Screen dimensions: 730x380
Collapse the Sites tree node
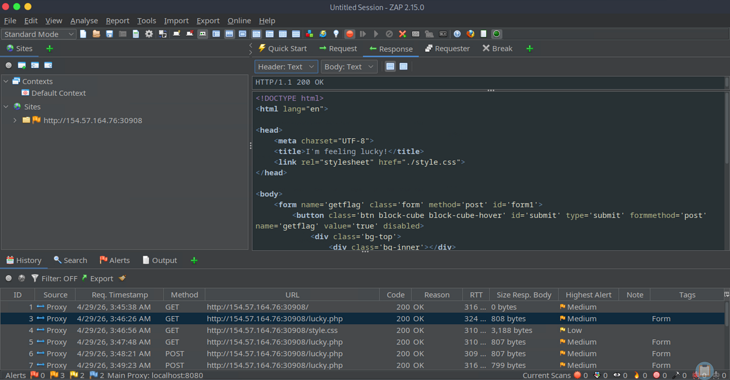(6, 106)
